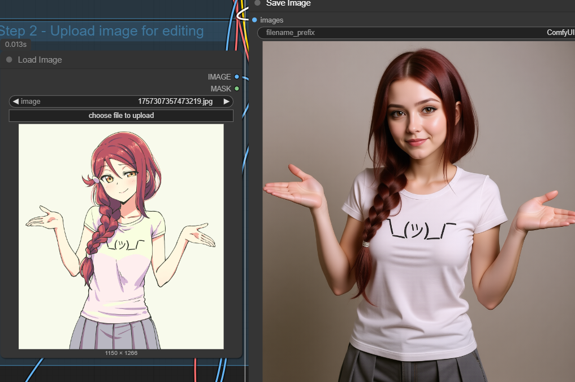Viewport: 575px width, 382px height.
Task: Click IMAGE output connector dot
Action: click(236, 77)
